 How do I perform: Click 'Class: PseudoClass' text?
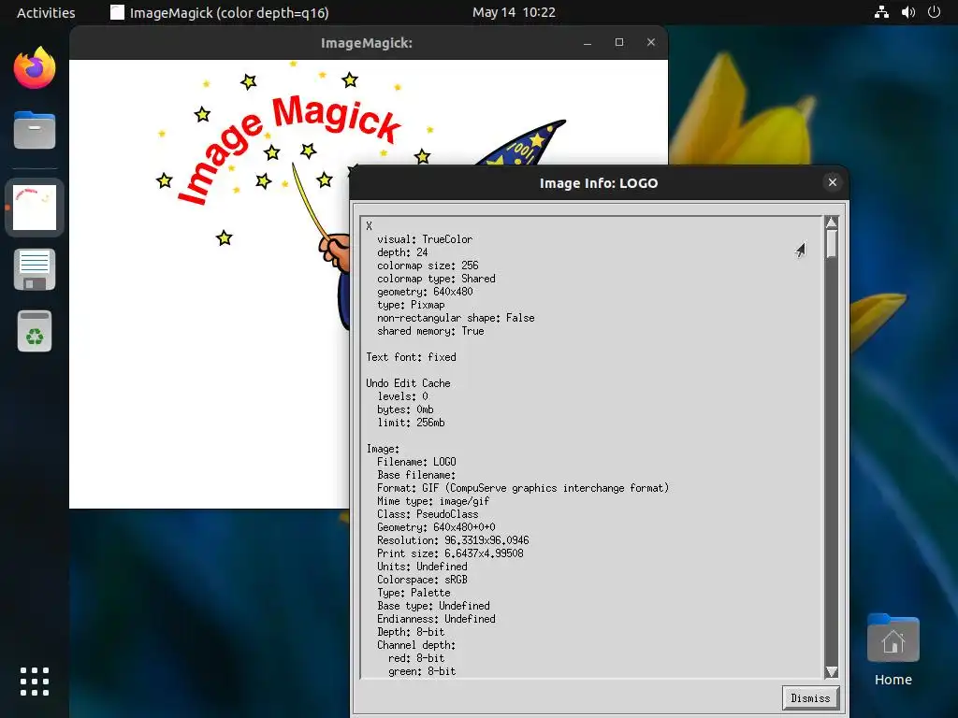[x=428, y=514]
